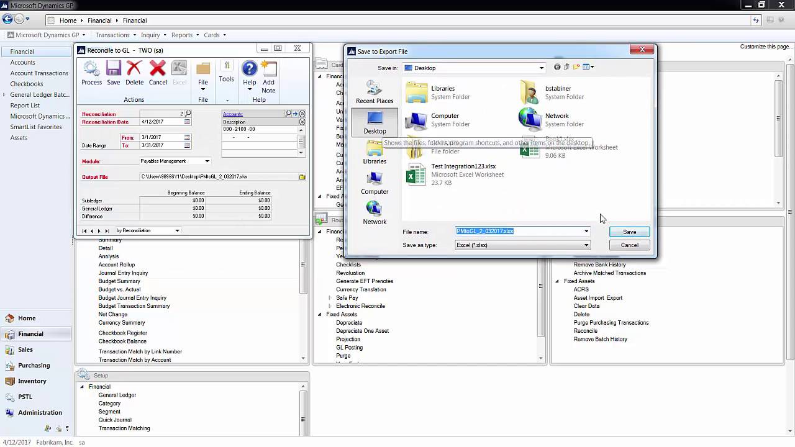
Task: Click the Save button in export dialog
Action: [x=629, y=232]
